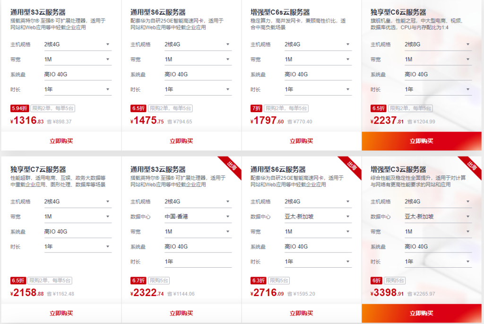Open the 主机规格 dropdown on 通用型S3云服务器 card
This screenshot has height=324, width=484.
pyautogui.click(x=78, y=44)
